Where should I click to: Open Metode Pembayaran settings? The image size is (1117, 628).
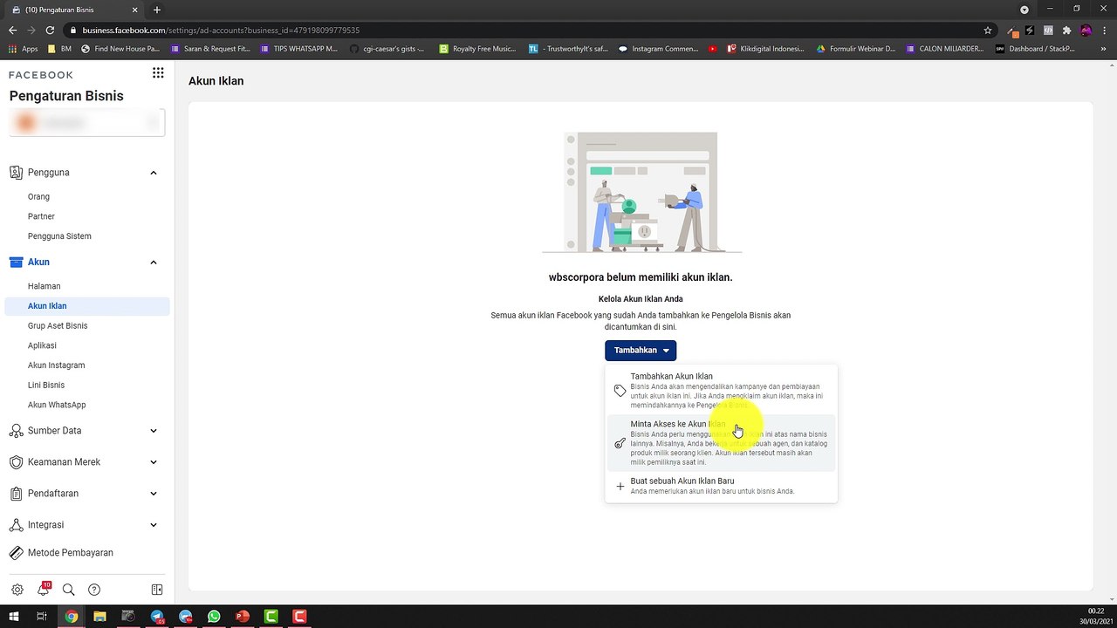(71, 553)
